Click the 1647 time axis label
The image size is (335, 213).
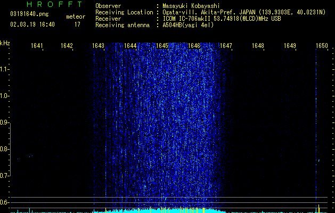click(x=226, y=46)
